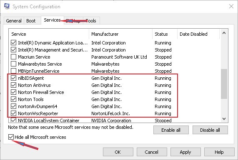Sort by the Service column header

[x=49, y=34]
